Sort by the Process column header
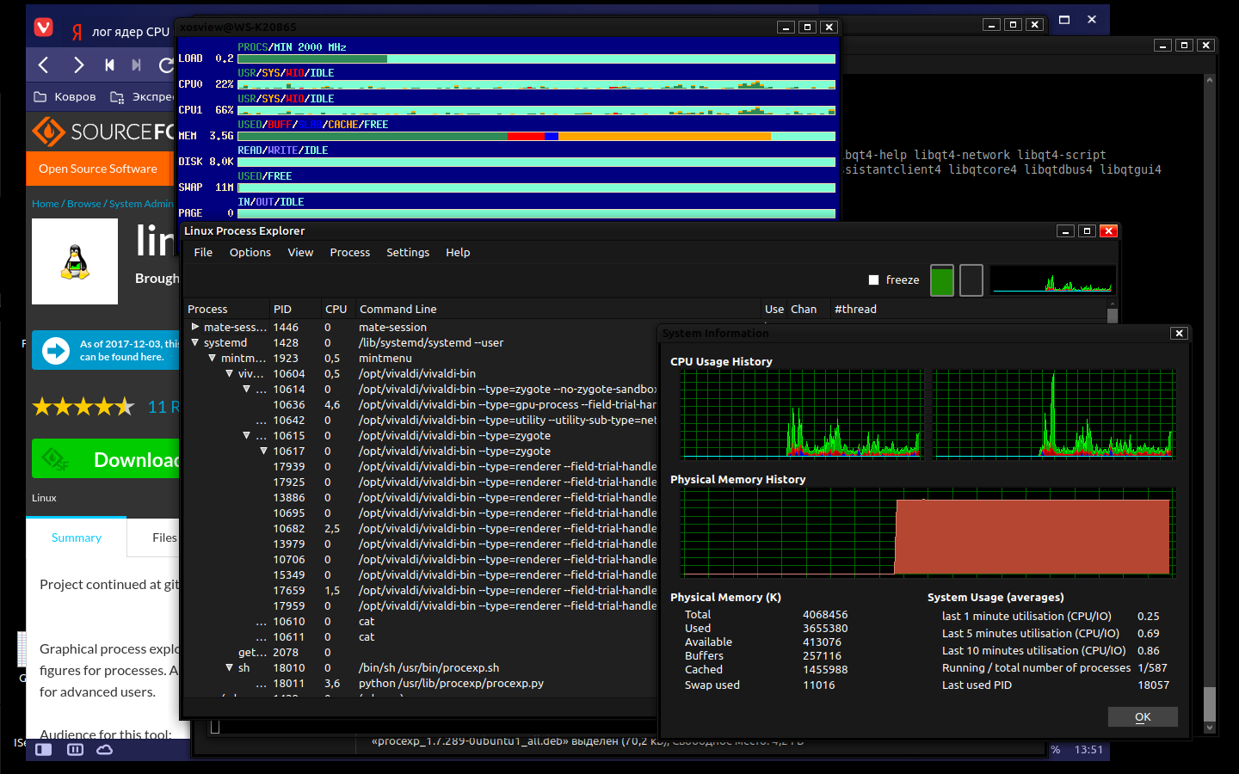This screenshot has height=774, width=1239. click(227, 309)
